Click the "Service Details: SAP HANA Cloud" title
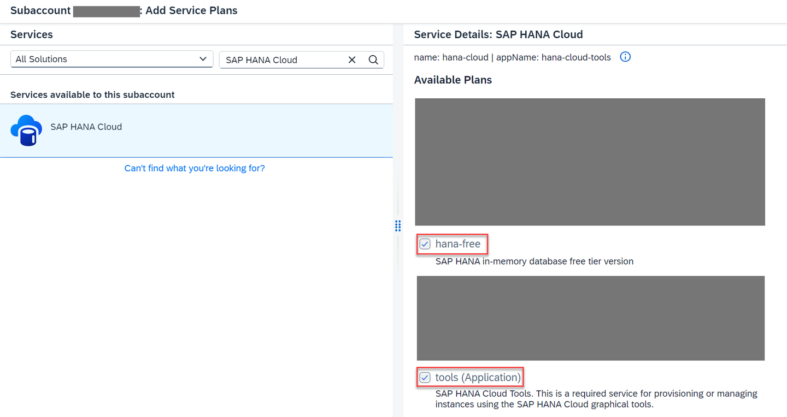This screenshot has height=417, width=787. point(498,34)
